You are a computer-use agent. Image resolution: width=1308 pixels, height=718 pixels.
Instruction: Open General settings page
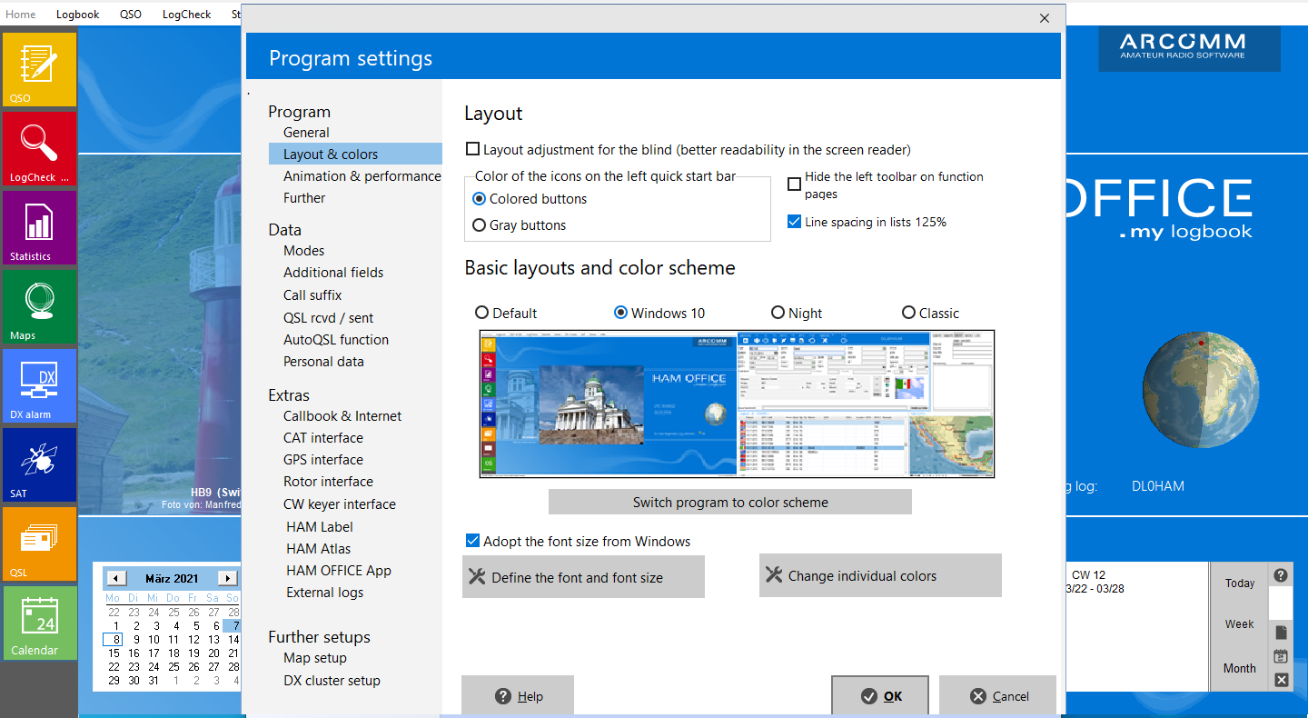(306, 133)
